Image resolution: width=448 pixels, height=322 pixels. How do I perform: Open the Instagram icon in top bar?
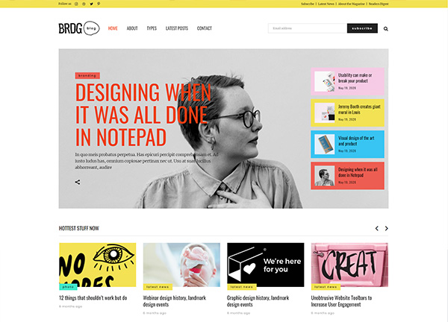(76, 4)
